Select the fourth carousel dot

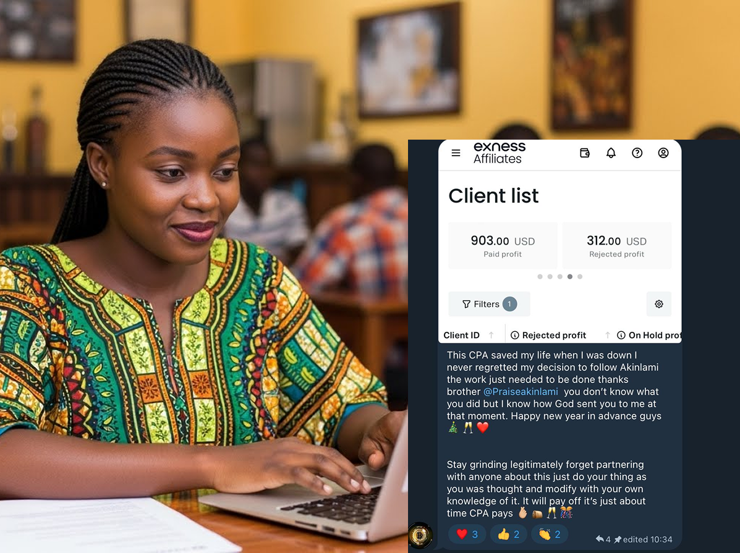pos(569,277)
